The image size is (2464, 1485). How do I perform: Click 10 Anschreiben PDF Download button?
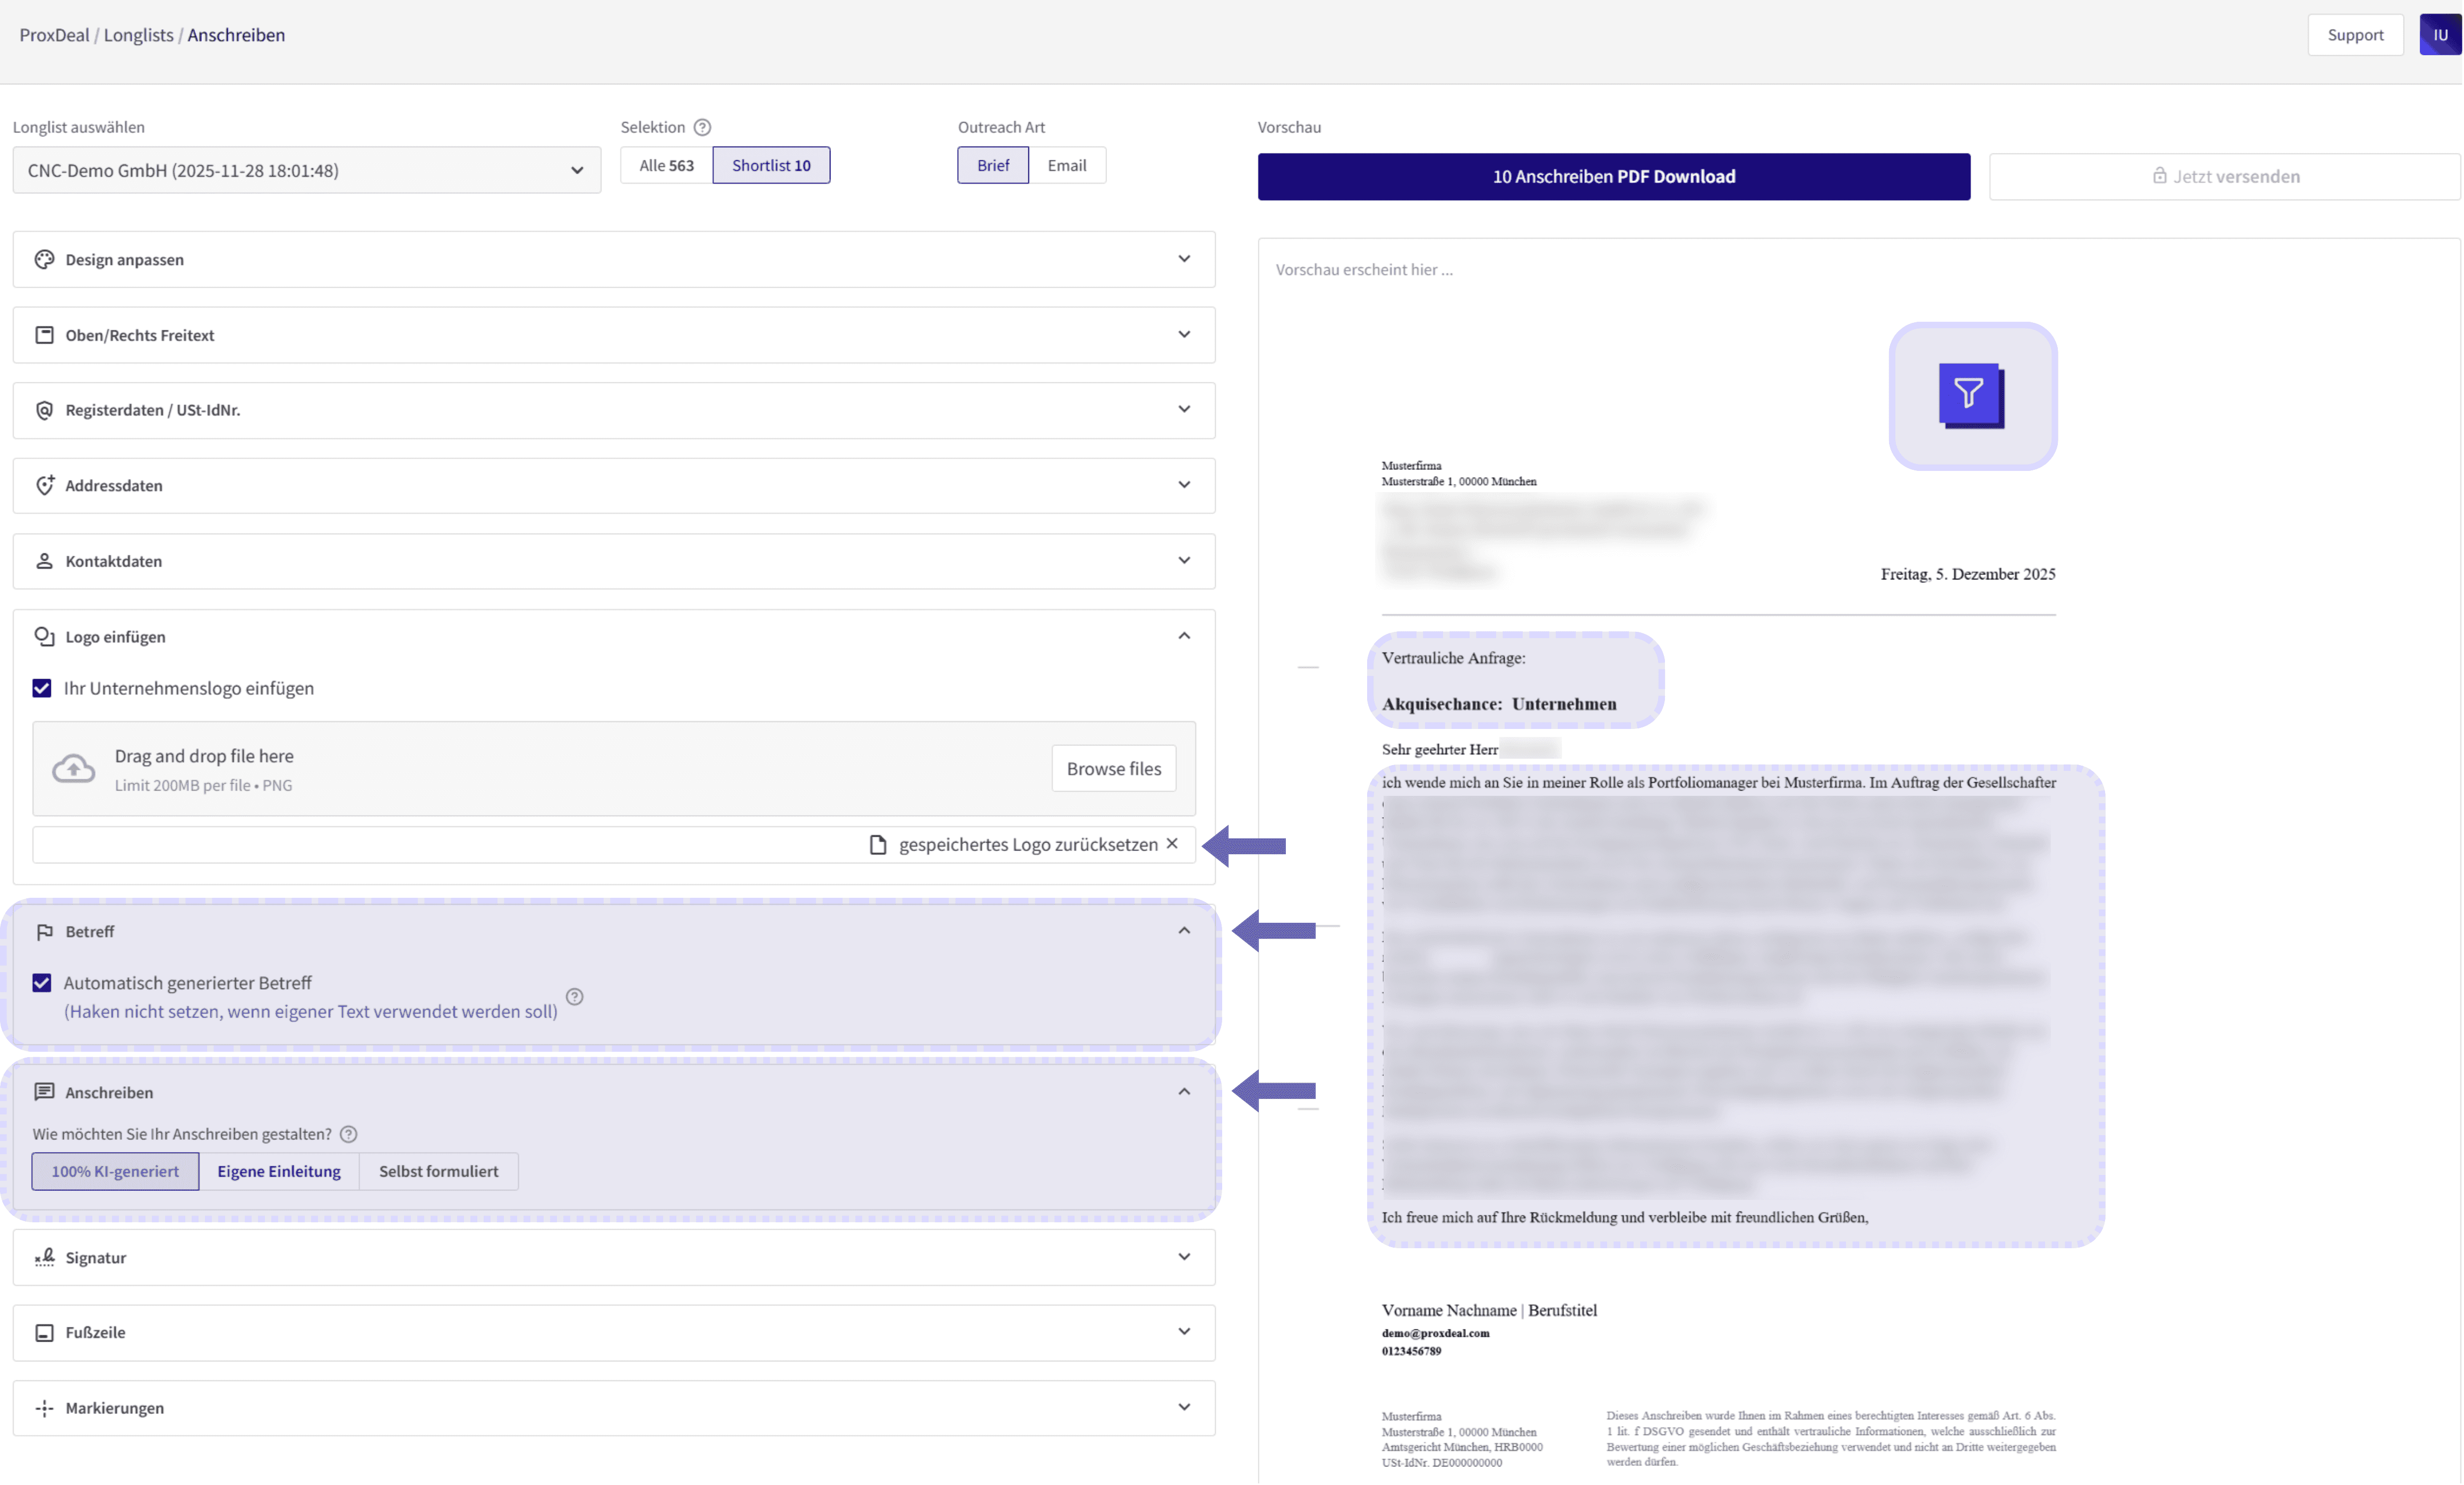point(1613,176)
